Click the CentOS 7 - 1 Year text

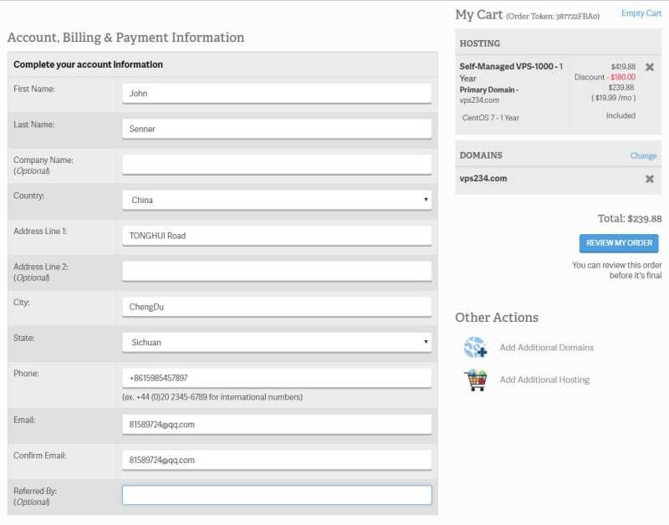point(491,118)
